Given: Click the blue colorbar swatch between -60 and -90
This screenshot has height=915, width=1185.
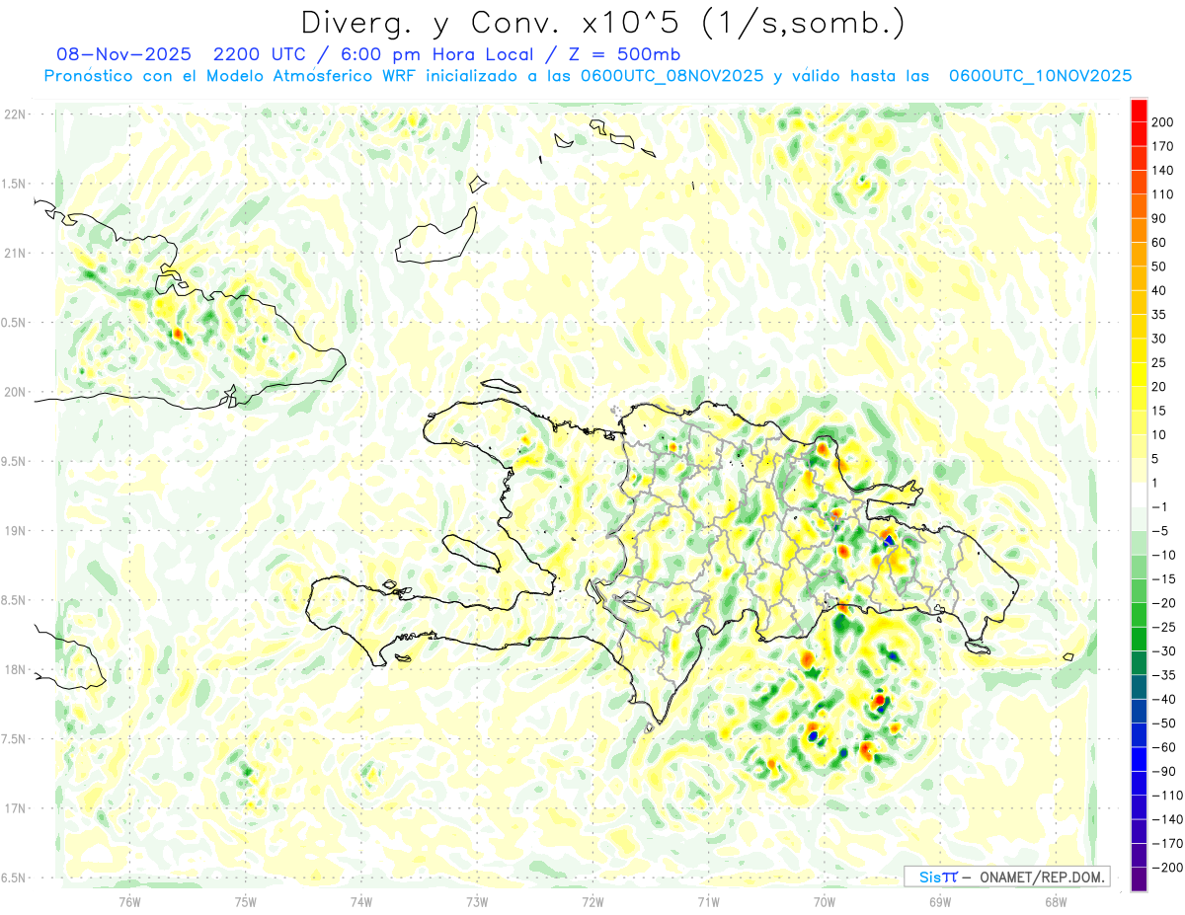Looking at the screenshot, I should coord(1140,759).
